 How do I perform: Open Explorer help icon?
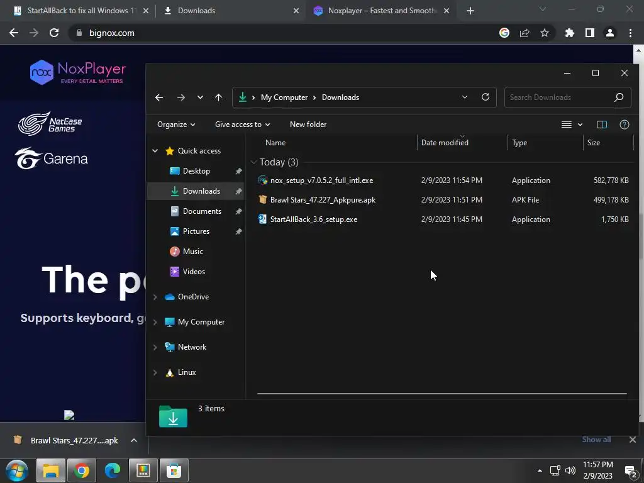coord(625,125)
